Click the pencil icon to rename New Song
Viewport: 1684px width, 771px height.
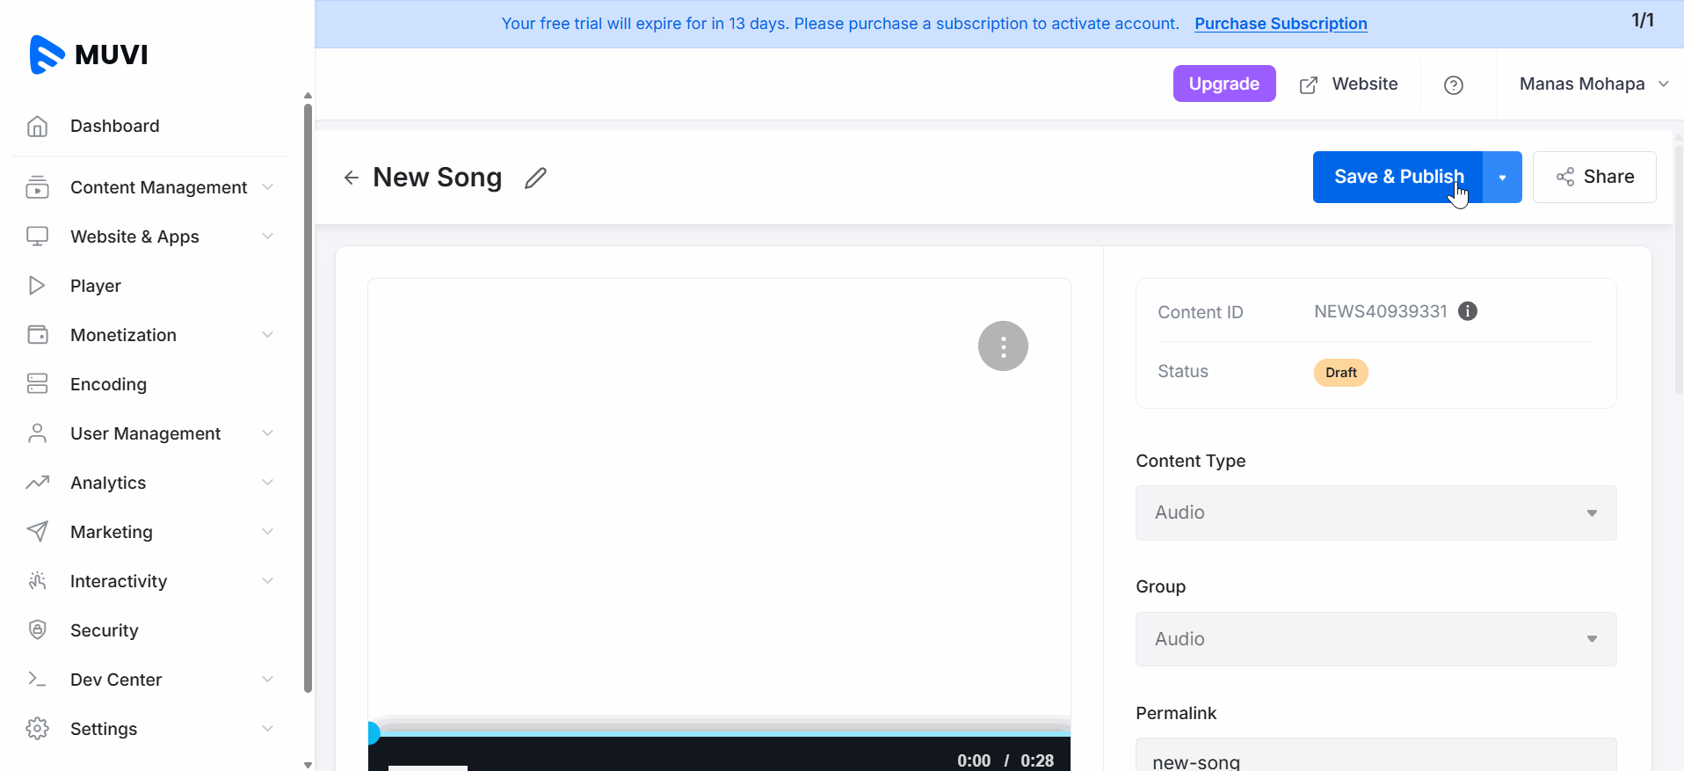pos(535,178)
